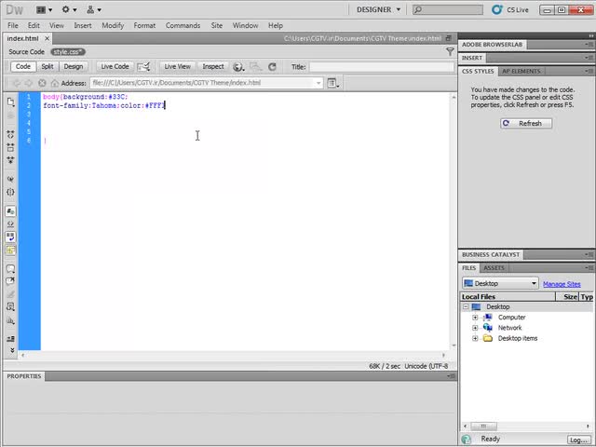Open the File menu

click(x=12, y=25)
